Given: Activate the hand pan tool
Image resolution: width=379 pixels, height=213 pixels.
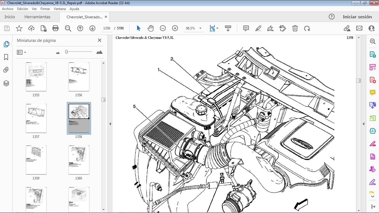Looking at the screenshot, I should pyautogui.click(x=150, y=28).
